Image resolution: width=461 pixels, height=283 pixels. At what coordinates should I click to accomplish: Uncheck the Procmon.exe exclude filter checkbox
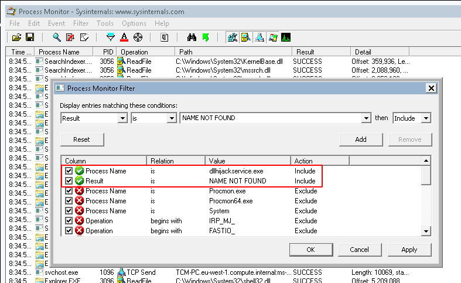click(69, 191)
